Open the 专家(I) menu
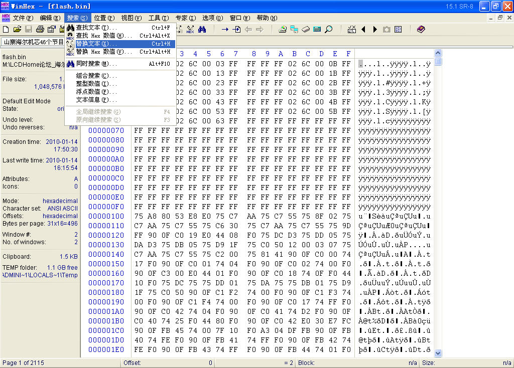 [x=186, y=18]
